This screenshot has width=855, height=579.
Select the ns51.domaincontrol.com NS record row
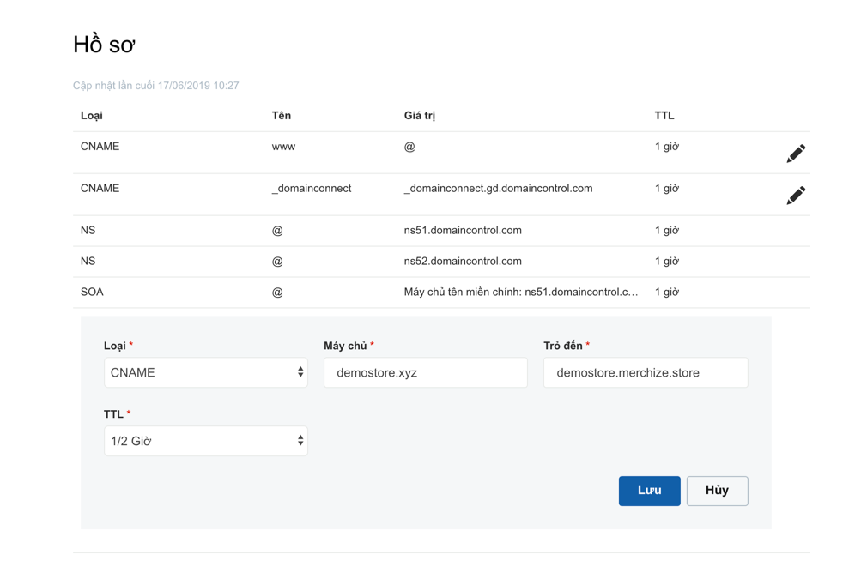tap(441, 231)
